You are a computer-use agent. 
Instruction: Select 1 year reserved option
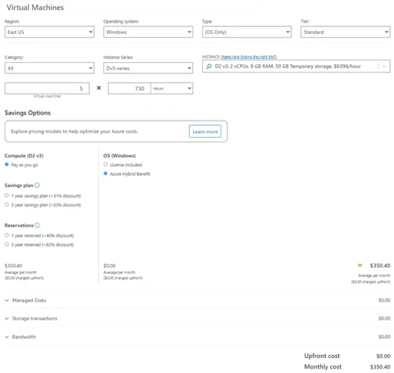pyautogui.click(x=7, y=236)
